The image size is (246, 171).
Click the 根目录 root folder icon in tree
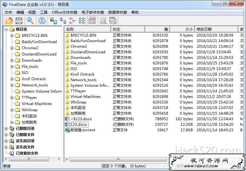[x=12, y=29]
